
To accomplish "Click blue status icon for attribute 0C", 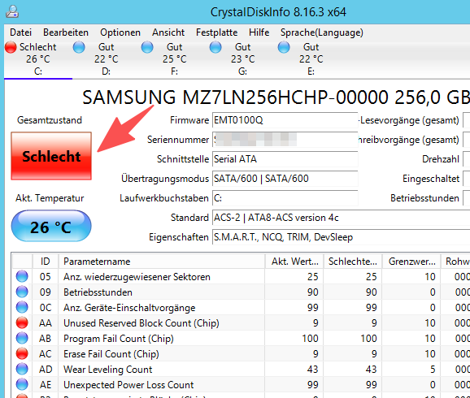I will click(22, 307).
